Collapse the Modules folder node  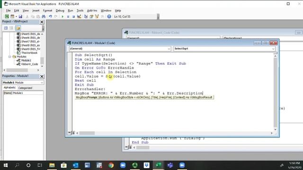tap(9, 57)
